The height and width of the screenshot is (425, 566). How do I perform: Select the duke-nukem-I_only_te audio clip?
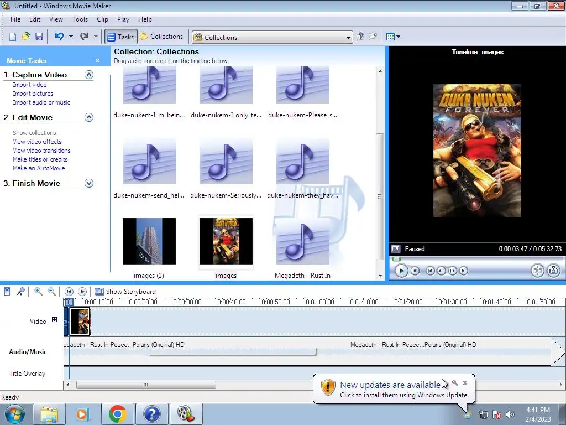226,85
